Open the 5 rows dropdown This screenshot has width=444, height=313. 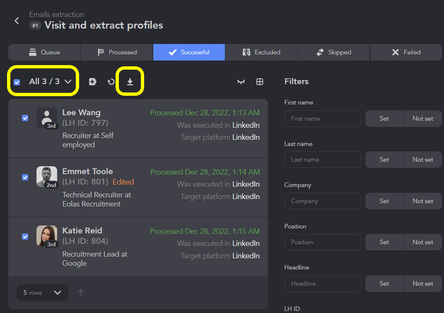(42, 293)
